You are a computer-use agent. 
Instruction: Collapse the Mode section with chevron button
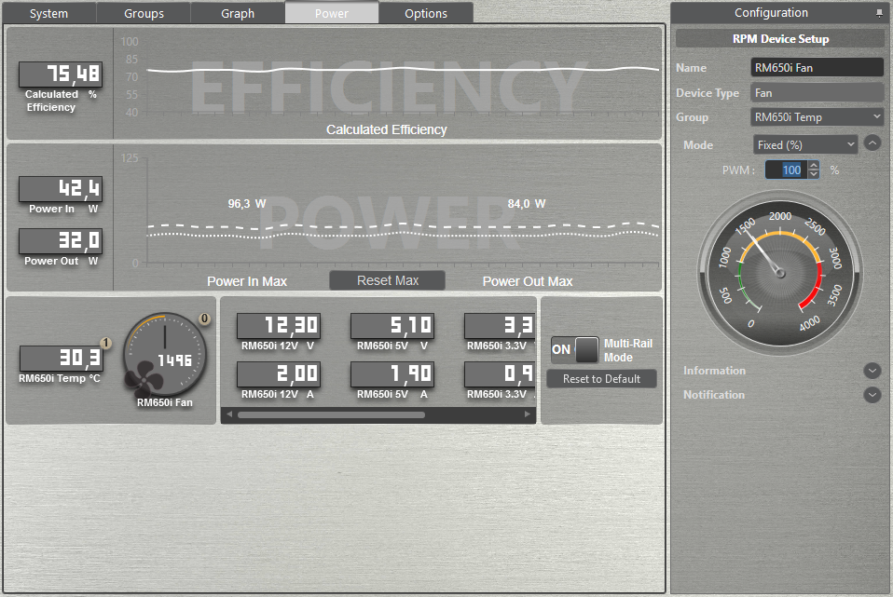click(872, 142)
